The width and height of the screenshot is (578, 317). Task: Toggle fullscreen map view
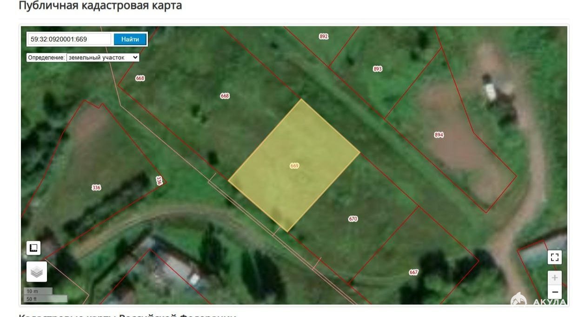[x=554, y=257]
